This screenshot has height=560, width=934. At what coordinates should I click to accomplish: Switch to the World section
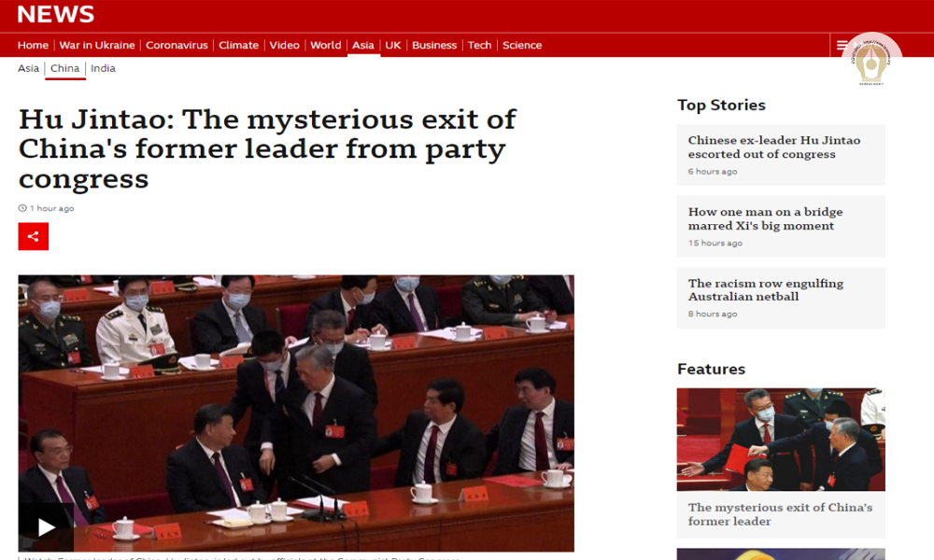click(x=326, y=45)
